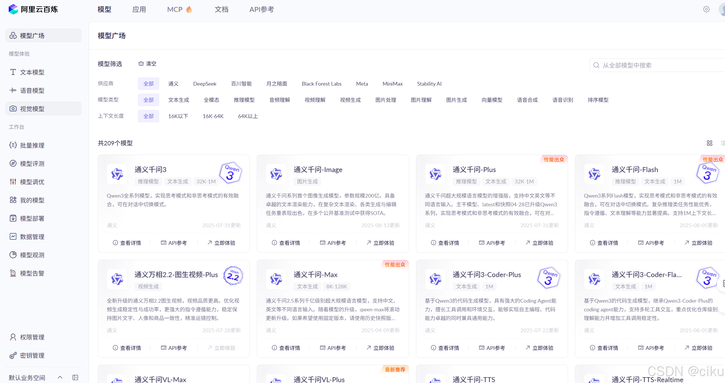Click the 模型广场 sidebar icon
This screenshot has width=725, height=383.
click(x=13, y=35)
